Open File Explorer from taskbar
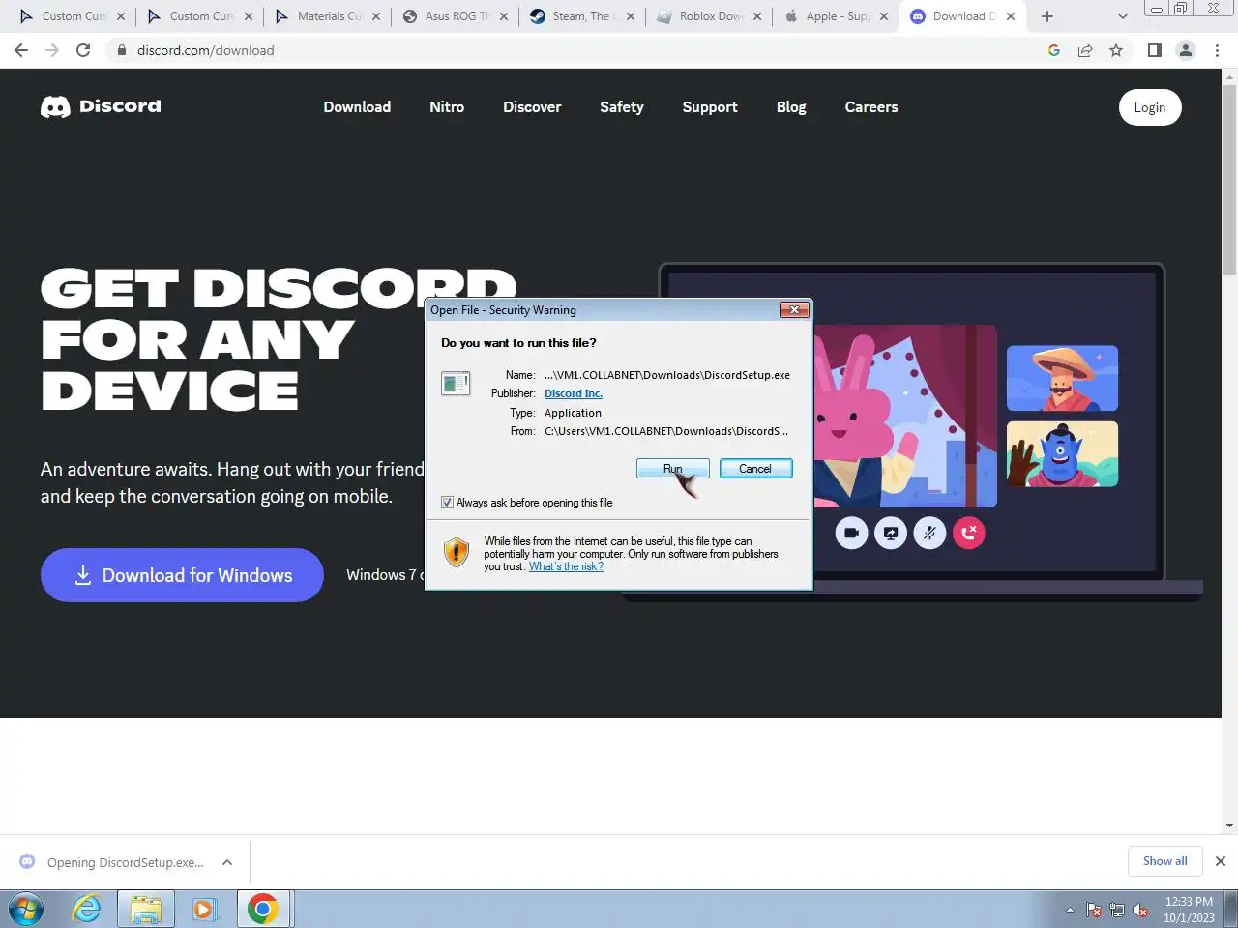Viewport: 1238px width, 928px height. (x=146, y=910)
